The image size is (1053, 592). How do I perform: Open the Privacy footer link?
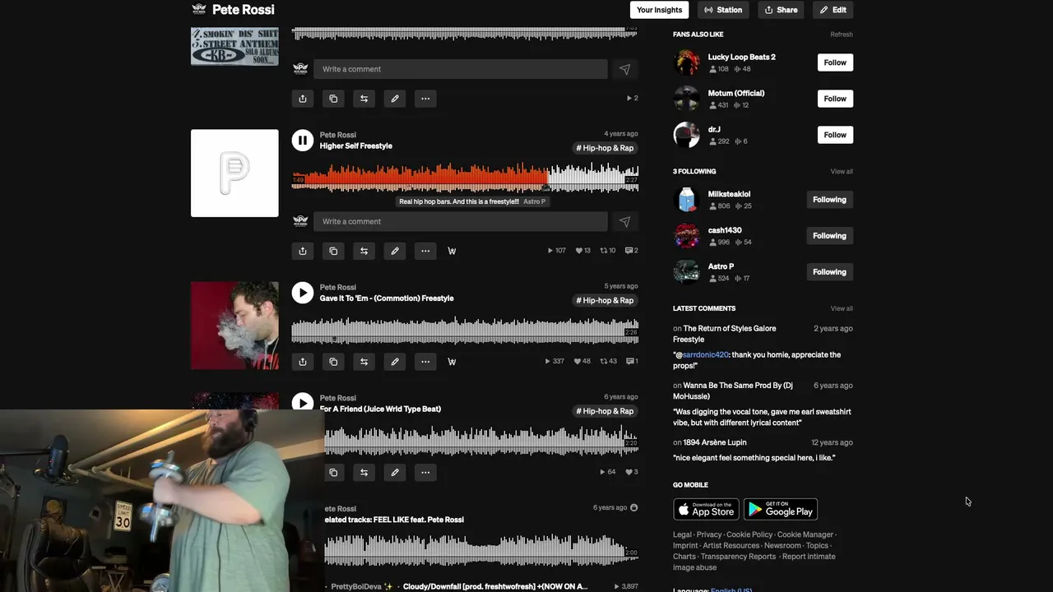click(x=709, y=534)
